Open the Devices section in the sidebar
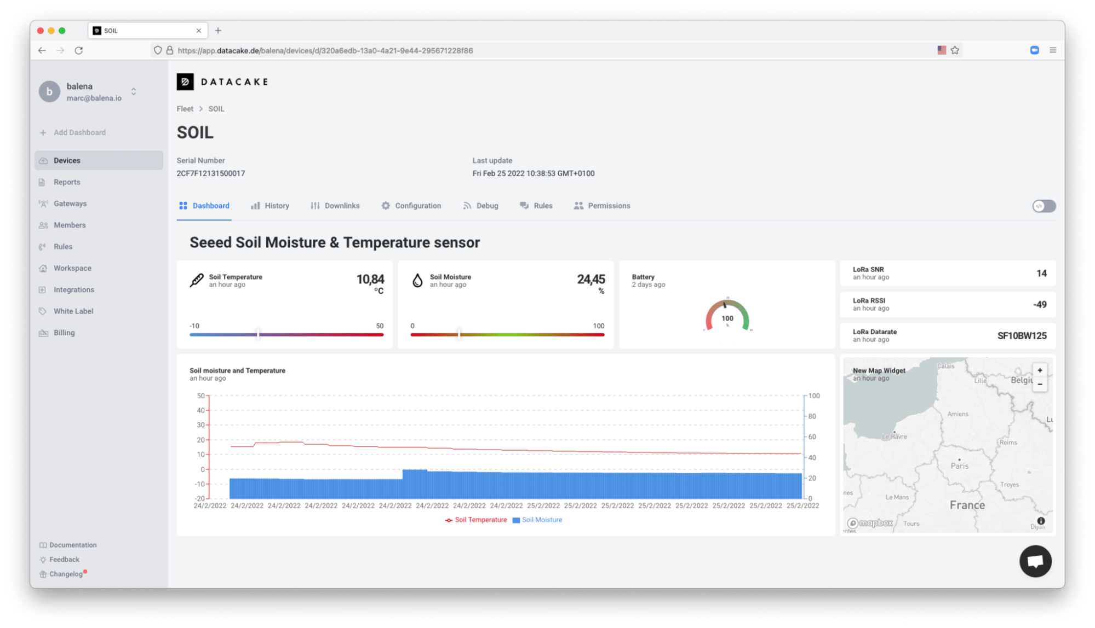Image resolution: width=1095 pixels, height=628 pixels. coord(67,160)
